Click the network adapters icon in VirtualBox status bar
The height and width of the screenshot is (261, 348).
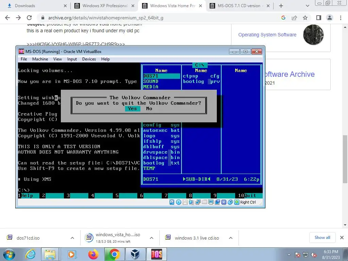[x=198, y=202]
